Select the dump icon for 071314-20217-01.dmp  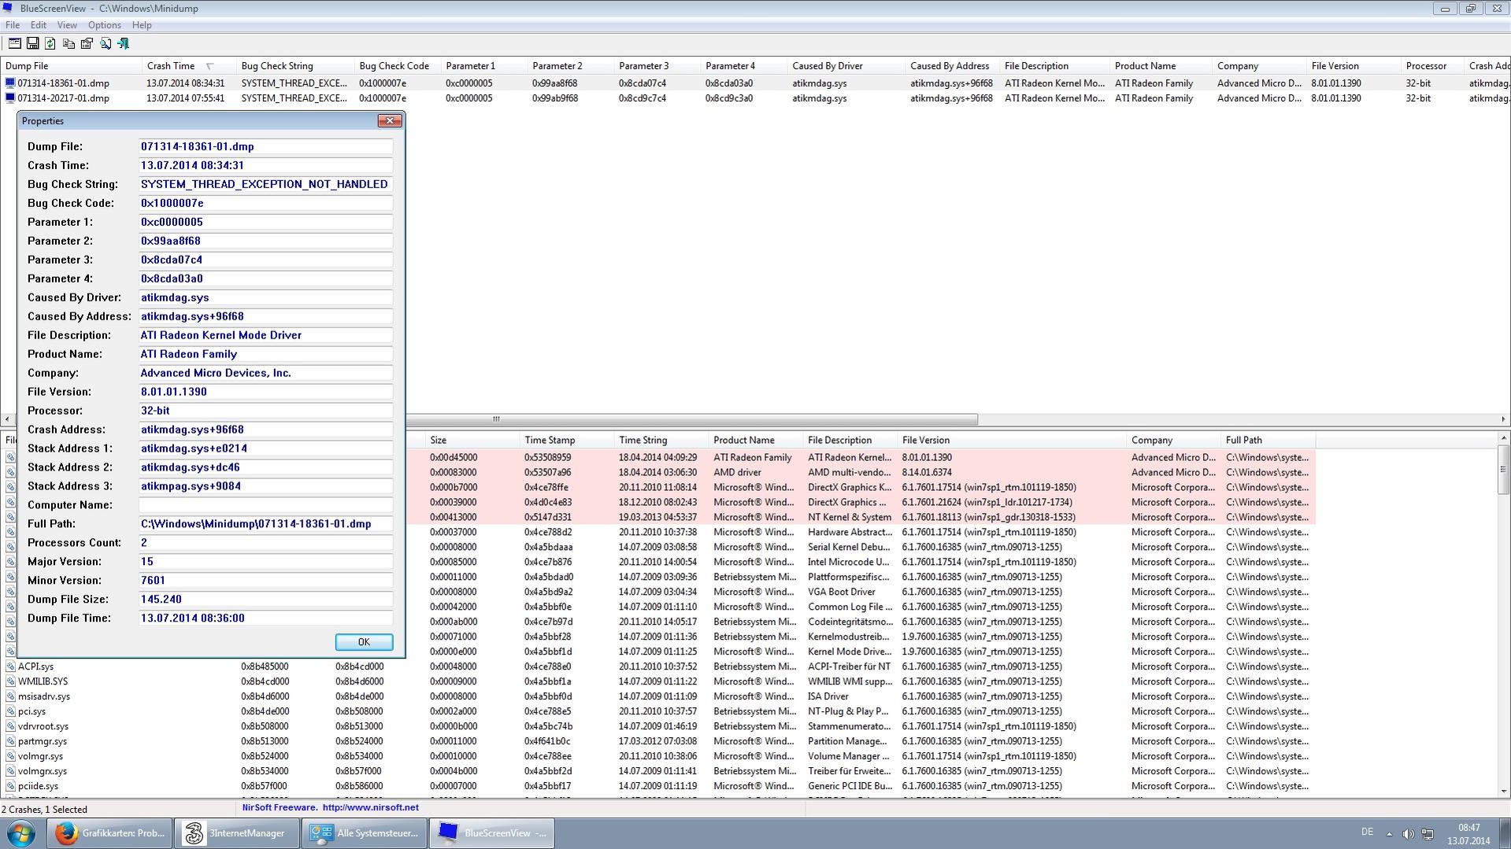(10, 98)
